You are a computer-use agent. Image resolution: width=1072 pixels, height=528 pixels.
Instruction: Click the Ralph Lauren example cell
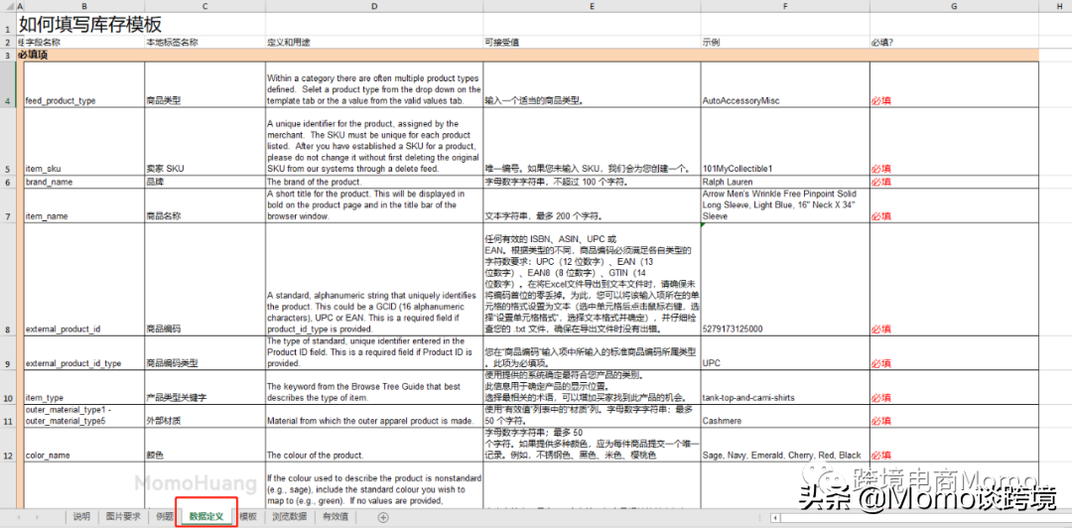point(785,182)
